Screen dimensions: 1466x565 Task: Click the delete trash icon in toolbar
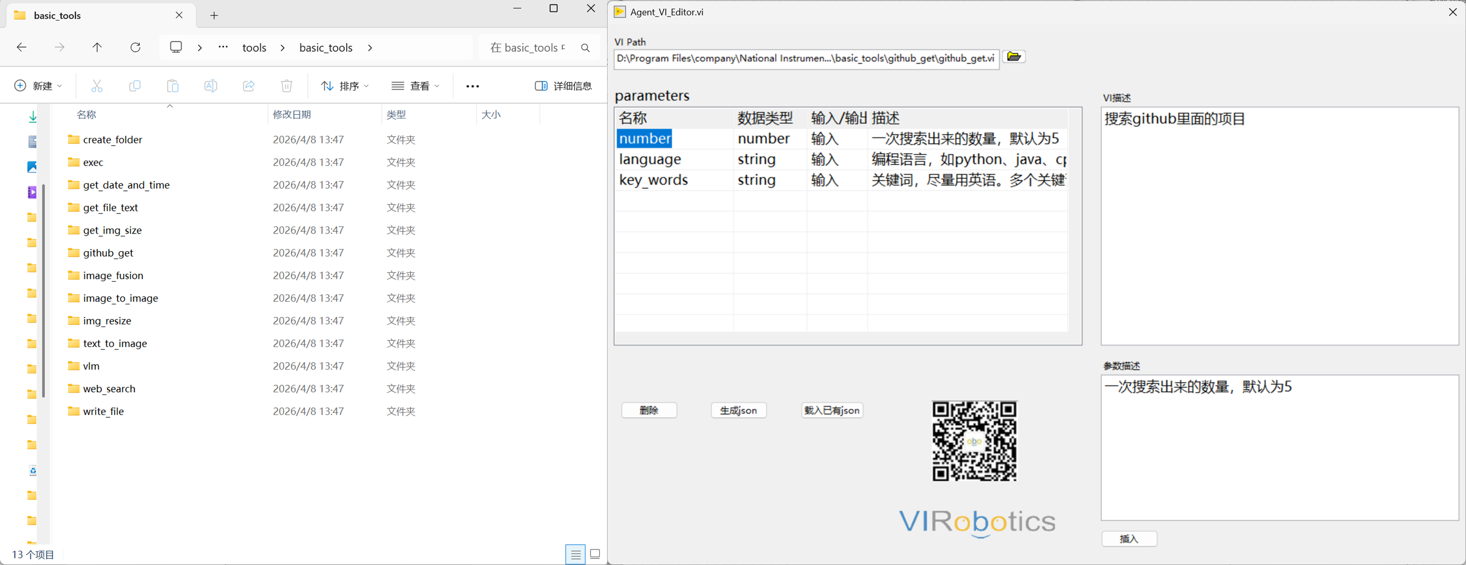286,86
